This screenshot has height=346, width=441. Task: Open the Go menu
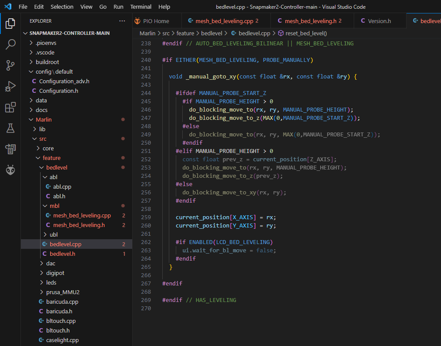click(103, 7)
